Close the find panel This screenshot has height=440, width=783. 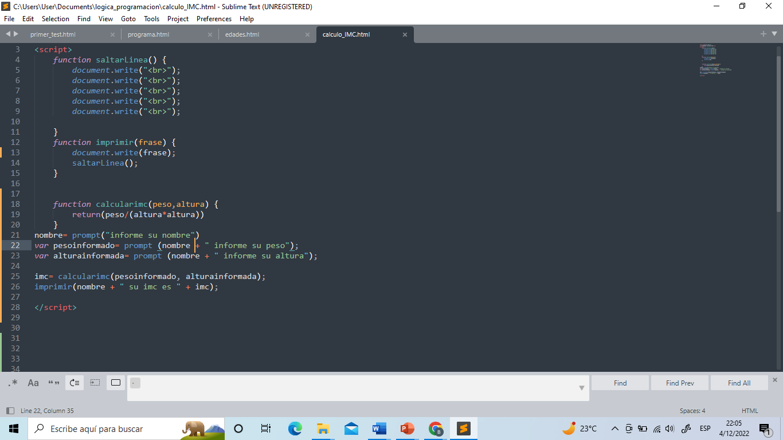[775, 380]
